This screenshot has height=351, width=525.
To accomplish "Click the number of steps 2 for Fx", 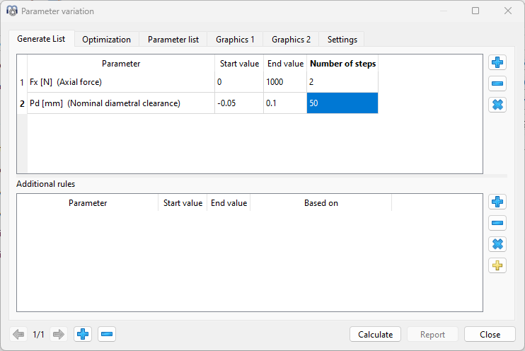I will tap(342, 82).
